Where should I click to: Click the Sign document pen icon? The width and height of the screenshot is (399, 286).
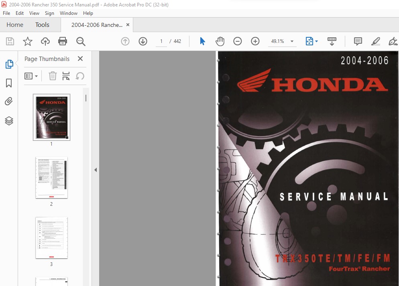[393, 41]
